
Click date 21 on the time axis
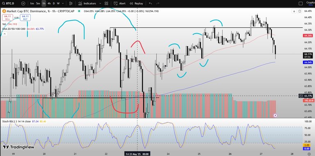pyautogui.click(x=75, y=154)
